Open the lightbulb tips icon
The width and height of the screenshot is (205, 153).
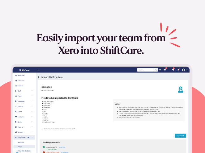160,70
